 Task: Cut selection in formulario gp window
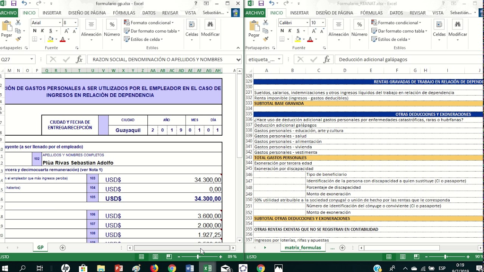tap(18, 23)
